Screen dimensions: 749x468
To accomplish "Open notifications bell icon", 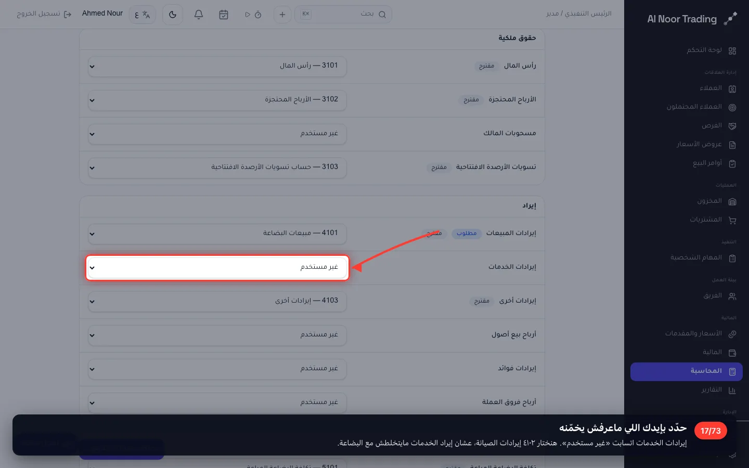I will click(198, 15).
